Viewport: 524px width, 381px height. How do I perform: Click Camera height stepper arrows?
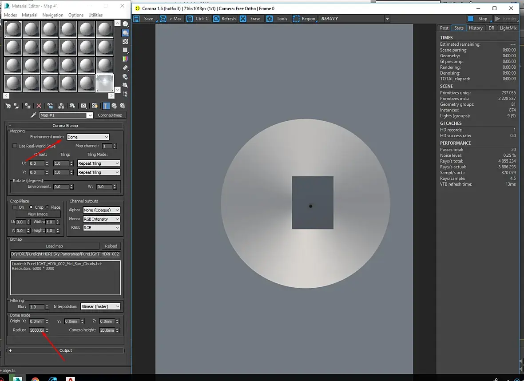click(x=117, y=330)
